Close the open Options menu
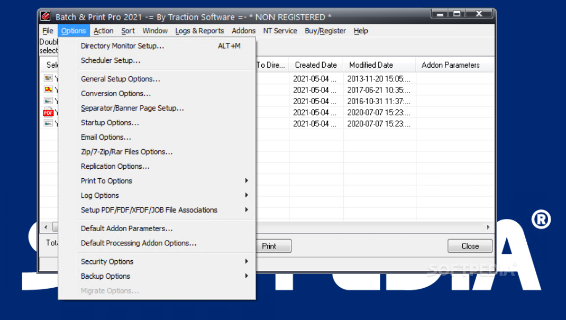 tap(74, 31)
